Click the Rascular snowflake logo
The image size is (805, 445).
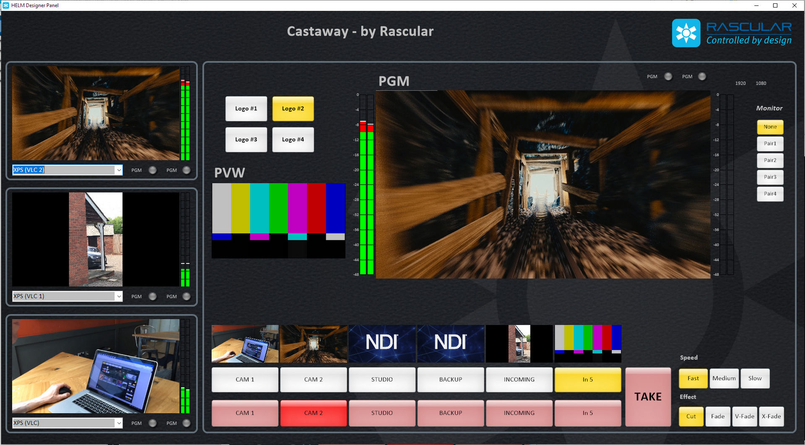(686, 32)
